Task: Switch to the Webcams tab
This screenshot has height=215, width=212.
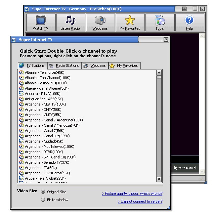Action: pyautogui.click(x=95, y=66)
